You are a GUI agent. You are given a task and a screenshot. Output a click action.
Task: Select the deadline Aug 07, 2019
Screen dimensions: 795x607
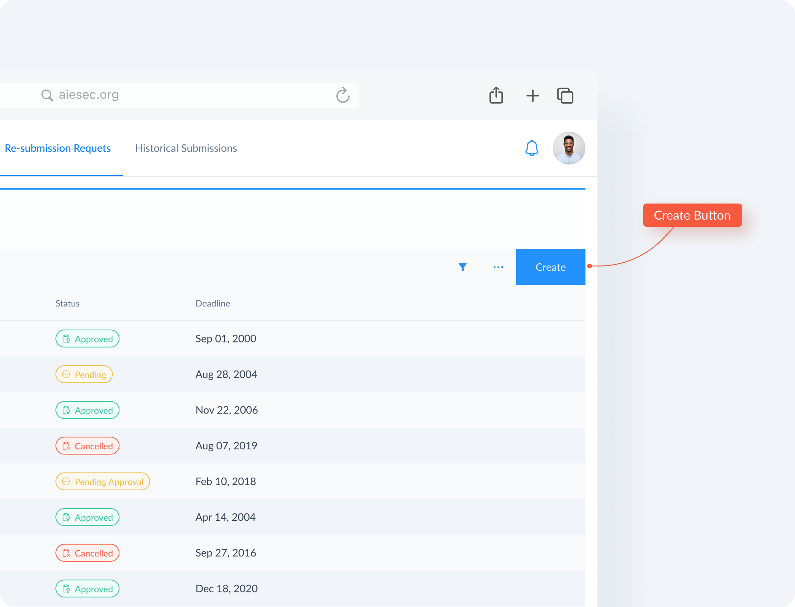(x=226, y=446)
